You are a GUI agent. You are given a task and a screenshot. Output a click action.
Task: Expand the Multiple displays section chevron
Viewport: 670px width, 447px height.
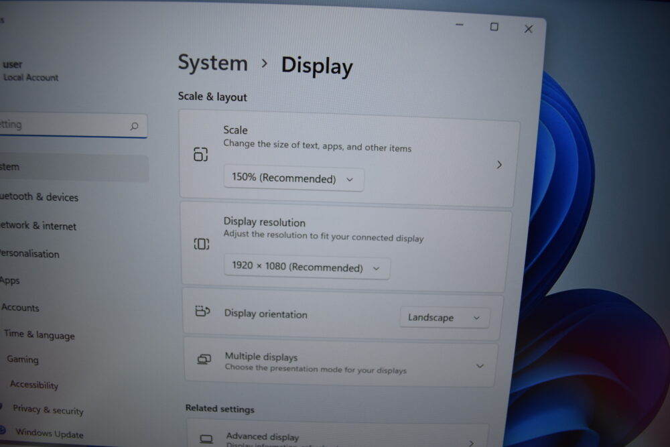point(480,366)
